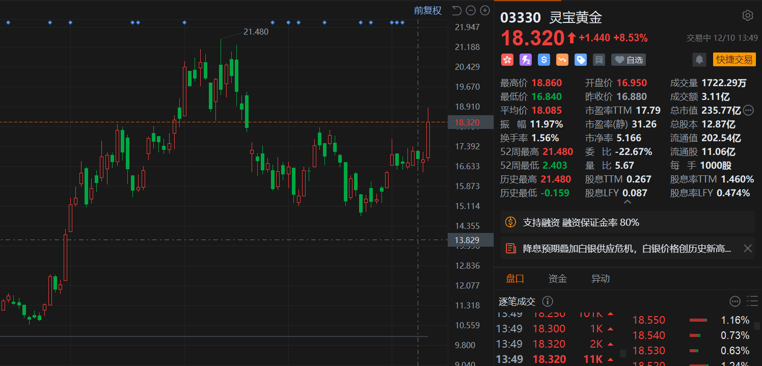The height and width of the screenshot is (366, 762).
Task: Click the orange downtrend short-selling icon
Action: pyautogui.click(x=562, y=60)
